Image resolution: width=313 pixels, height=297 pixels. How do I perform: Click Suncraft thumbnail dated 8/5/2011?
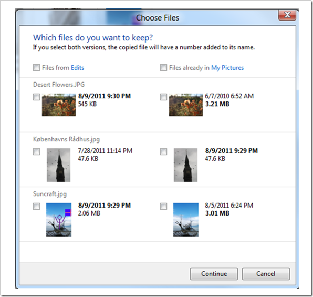point(186,220)
